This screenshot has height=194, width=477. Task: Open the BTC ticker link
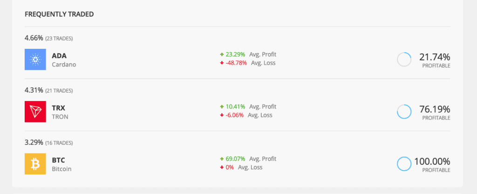[58, 160]
